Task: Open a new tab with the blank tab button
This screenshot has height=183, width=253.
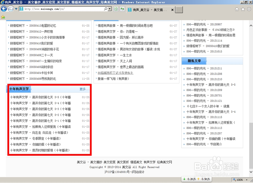Action: click(x=179, y=10)
